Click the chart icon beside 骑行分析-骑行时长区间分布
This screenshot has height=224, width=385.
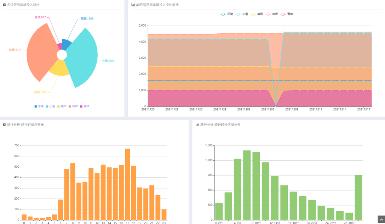[x=197, y=125]
